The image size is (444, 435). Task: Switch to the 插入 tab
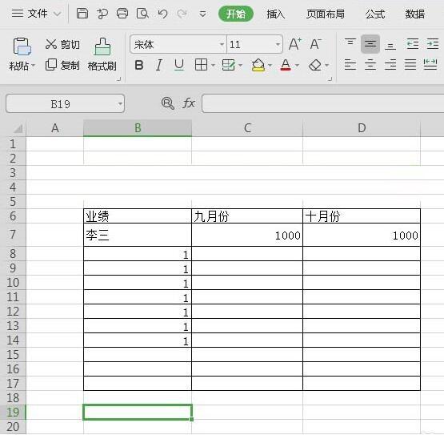(275, 14)
